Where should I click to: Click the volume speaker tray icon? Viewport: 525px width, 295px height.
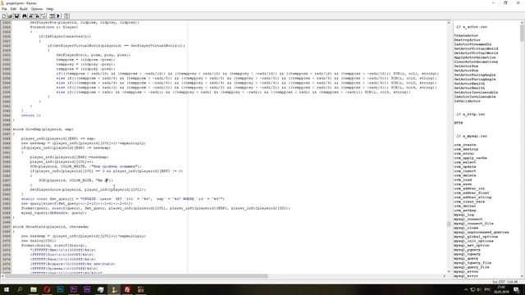click(479, 289)
